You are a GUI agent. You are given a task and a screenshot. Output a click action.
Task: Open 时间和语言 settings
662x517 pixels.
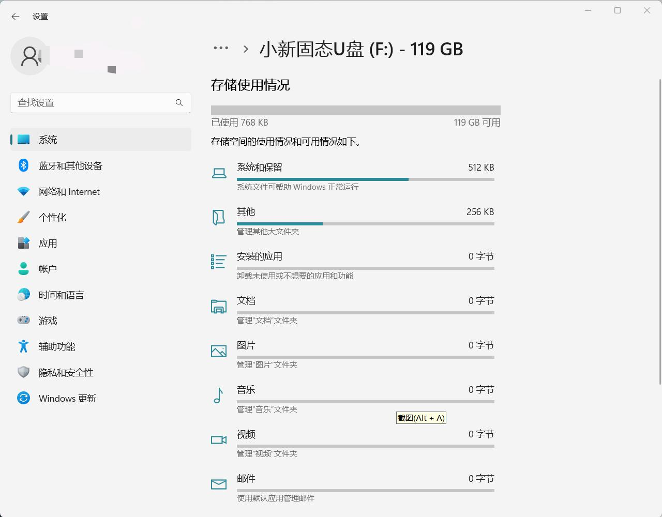[x=101, y=295]
